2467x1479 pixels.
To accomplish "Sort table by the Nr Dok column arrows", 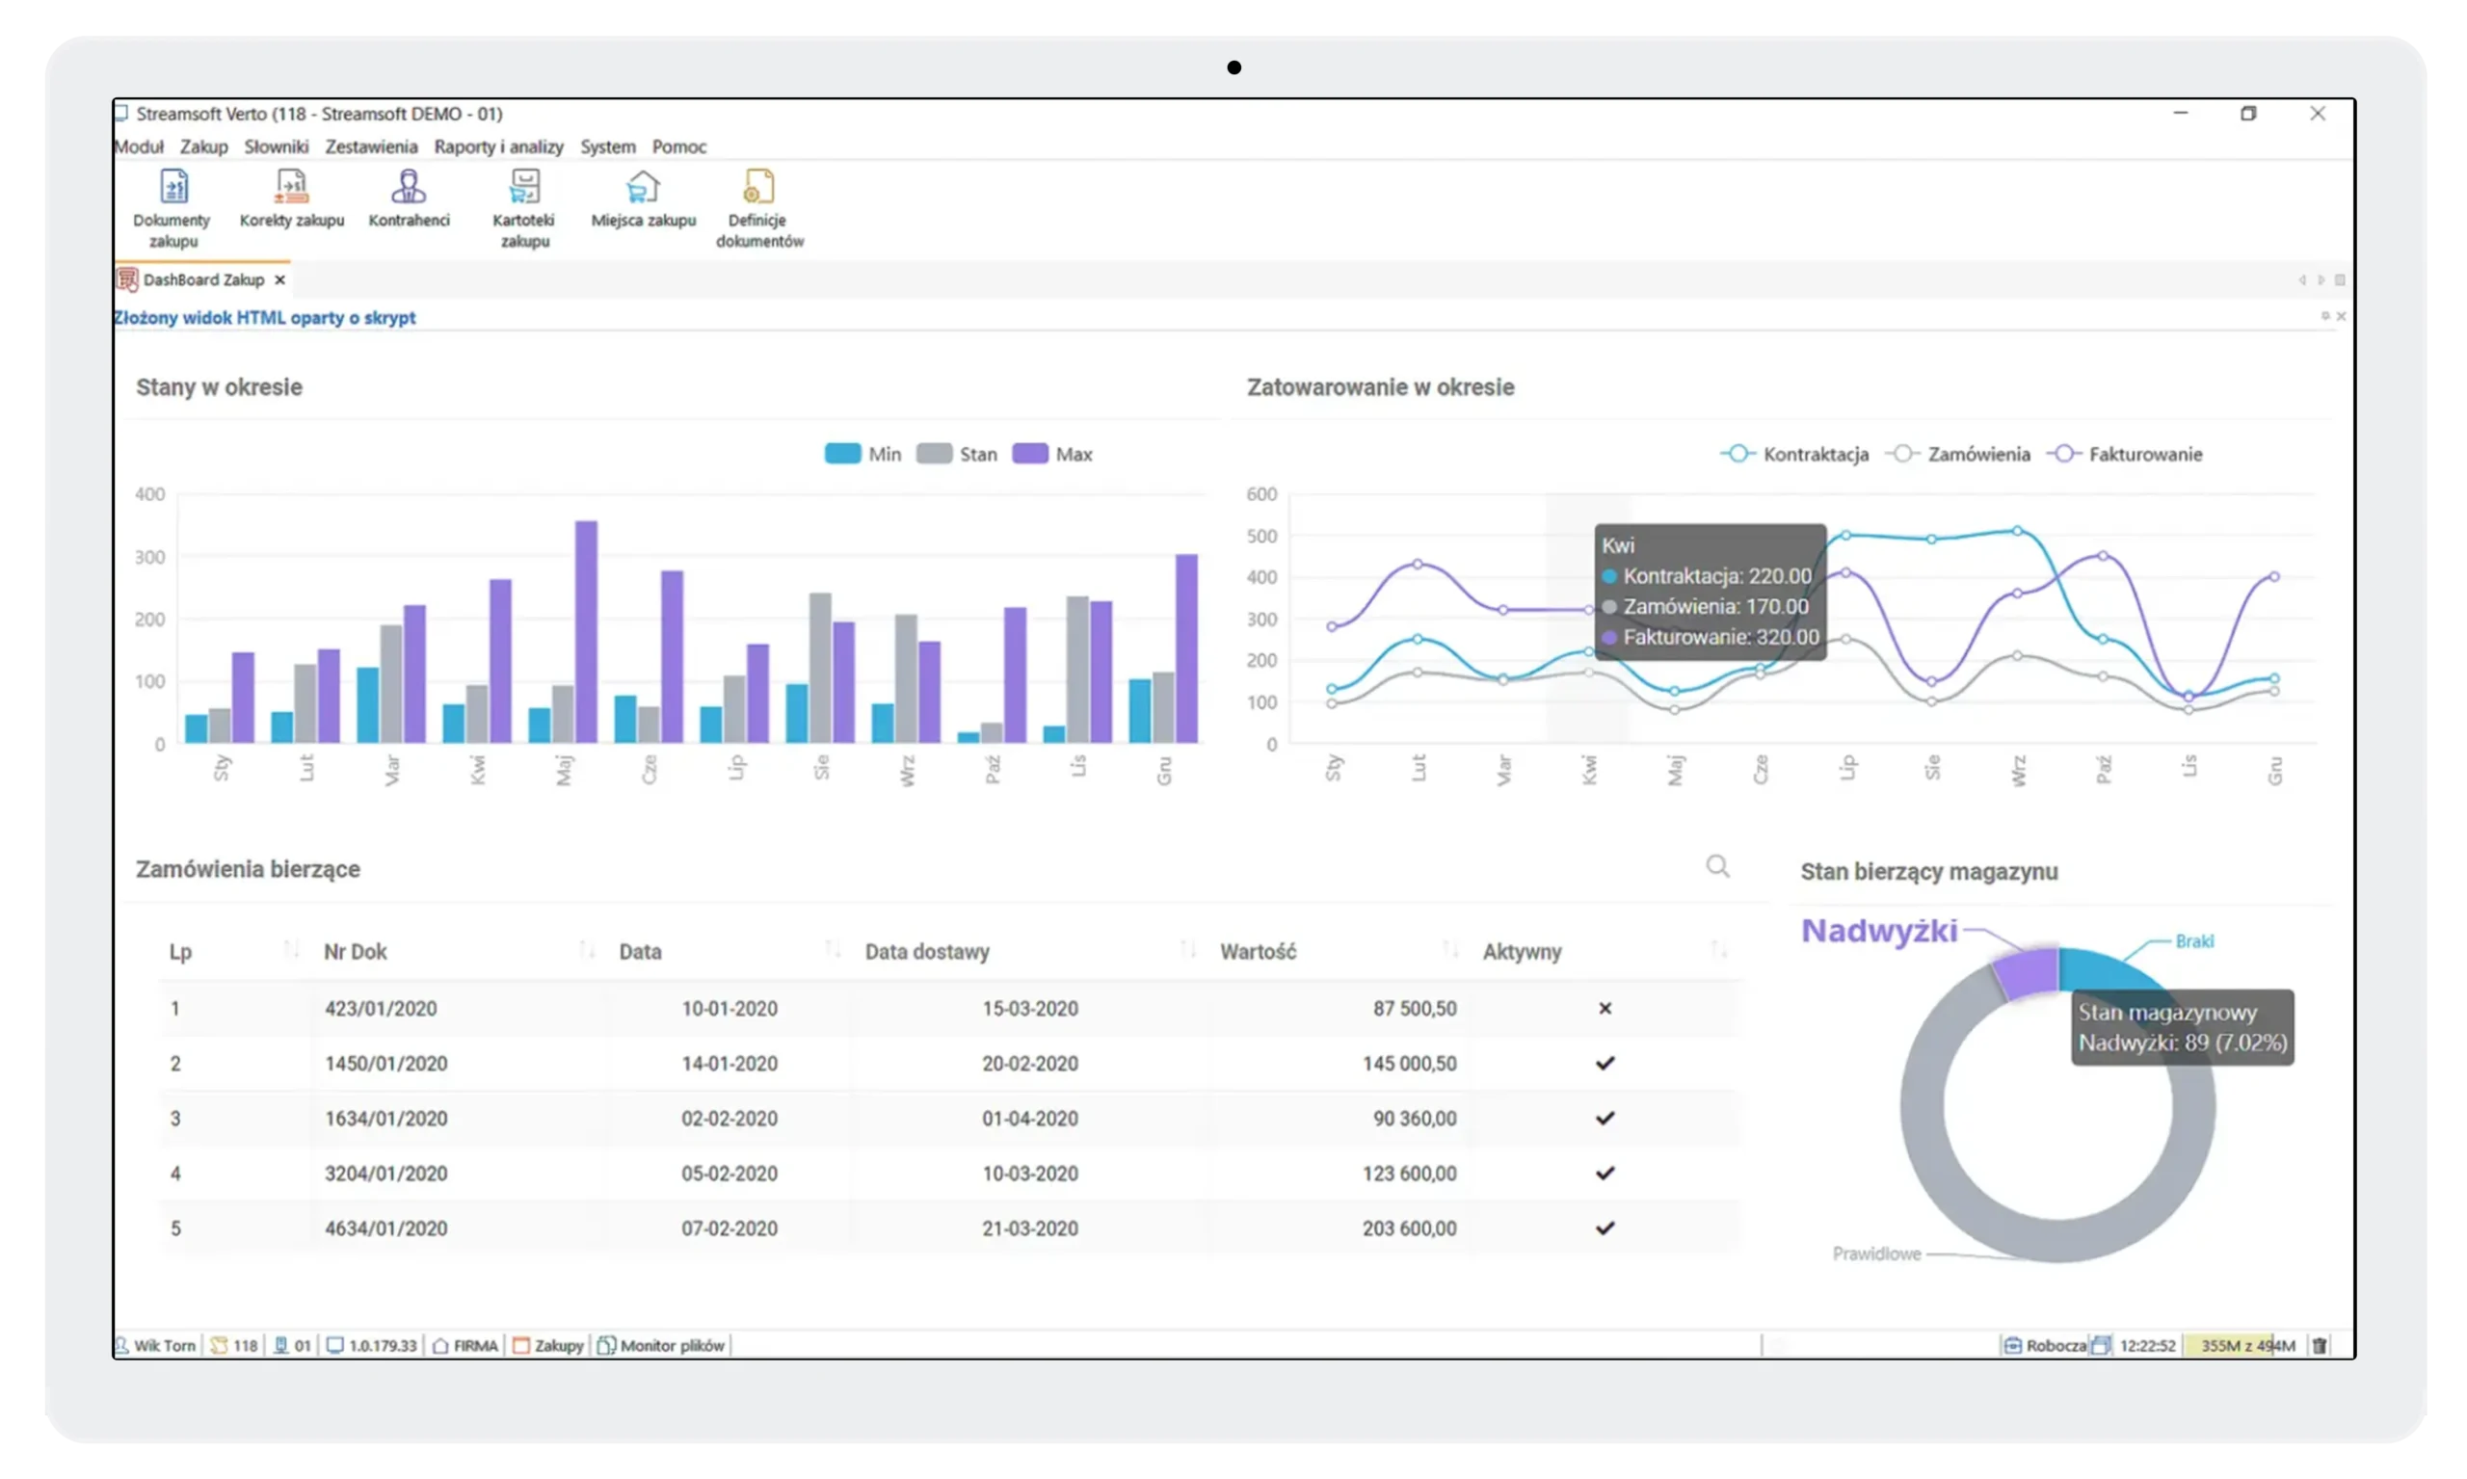I will pyautogui.click(x=587, y=950).
